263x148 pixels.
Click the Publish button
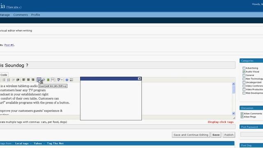(x=229, y=135)
